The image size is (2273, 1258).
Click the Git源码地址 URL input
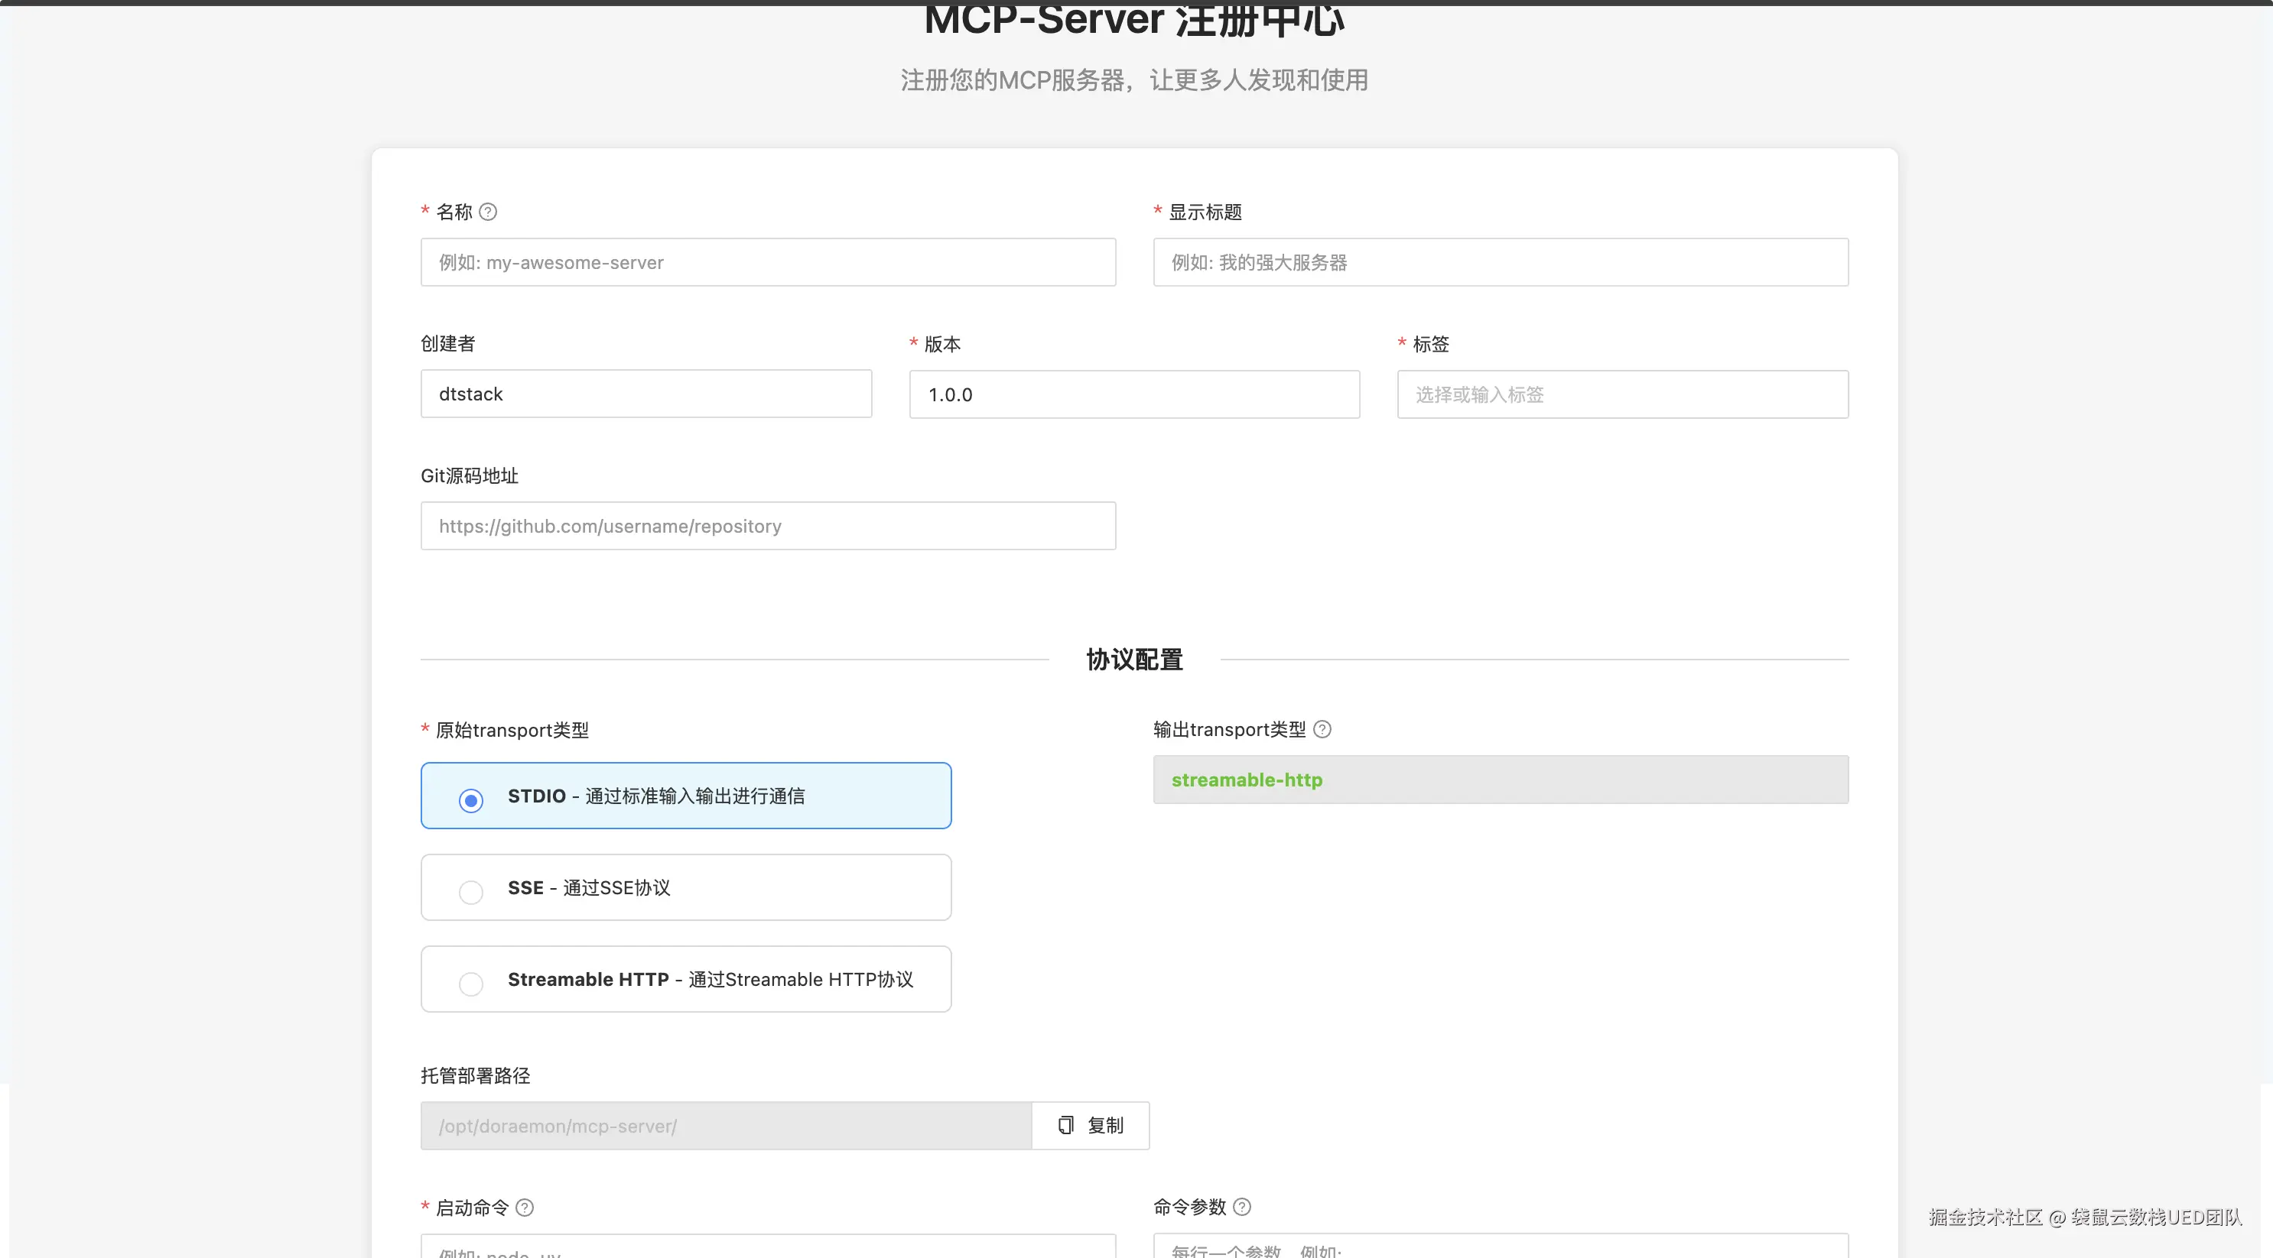point(768,527)
